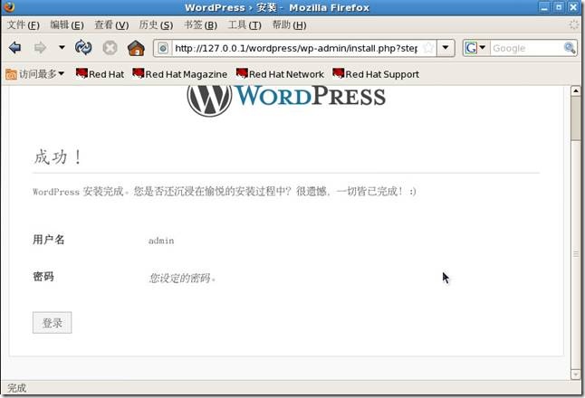
Task: Click the 密码 label
Action: coord(43,277)
